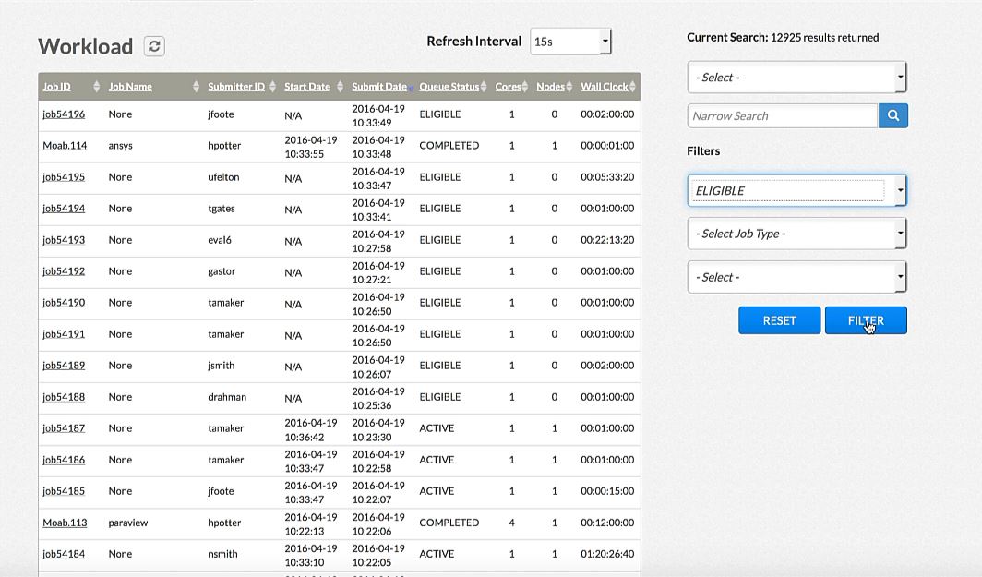Sort arrows icon next to Cores
Viewport: 982px width, 577px height.
(x=525, y=87)
